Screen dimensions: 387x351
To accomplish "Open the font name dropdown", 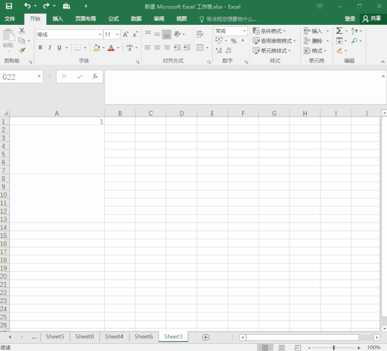I will (x=100, y=34).
